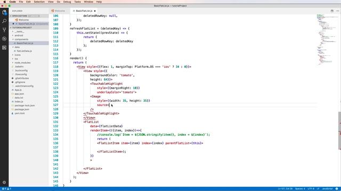Open the View menu
341x191 pixels.
coord(51,2)
